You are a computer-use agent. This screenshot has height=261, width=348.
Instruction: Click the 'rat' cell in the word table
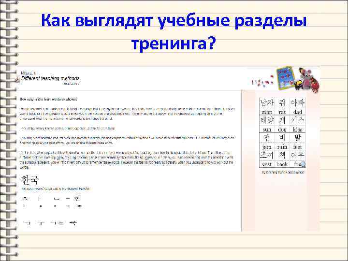(x=282, y=112)
